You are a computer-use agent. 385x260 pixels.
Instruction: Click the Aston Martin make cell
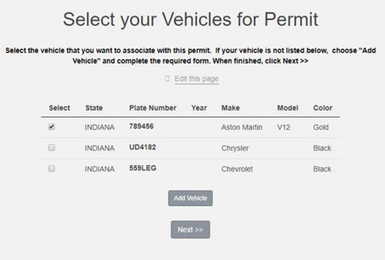coord(241,128)
